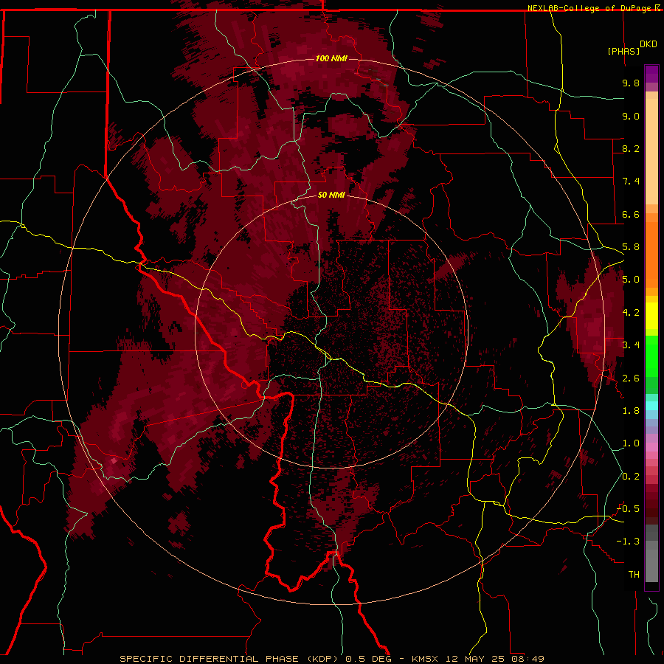Image resolution: width=664 pixels, height=664 pixels.
Task: Click the 5.8 value on the color scale
Action: coord(631,247)
